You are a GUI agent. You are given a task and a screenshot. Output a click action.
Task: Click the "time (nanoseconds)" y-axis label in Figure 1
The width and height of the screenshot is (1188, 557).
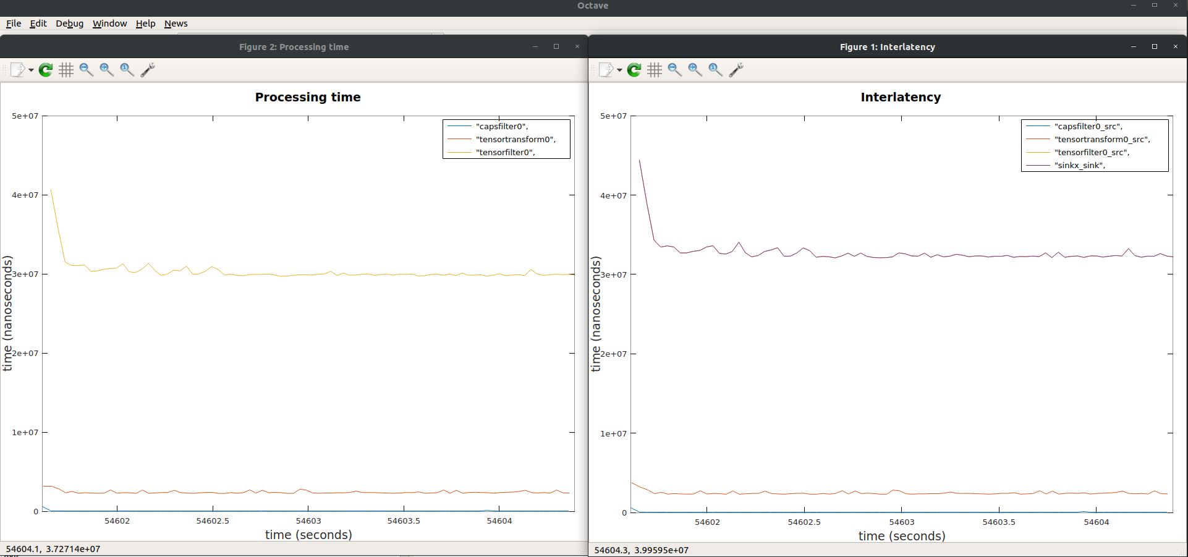pyautogui.click(x=596, y=314)
